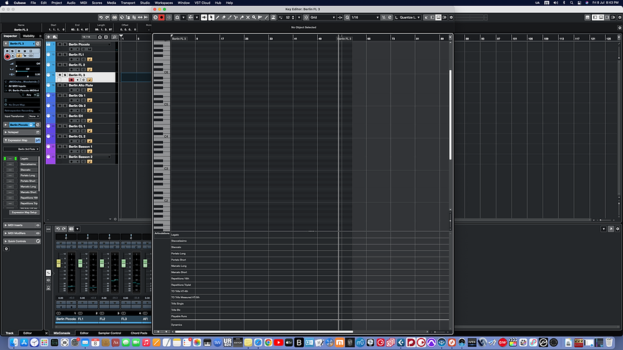Open Safari compass in the Dock
This screenshot has height=350, width=623.
(258, 342)
